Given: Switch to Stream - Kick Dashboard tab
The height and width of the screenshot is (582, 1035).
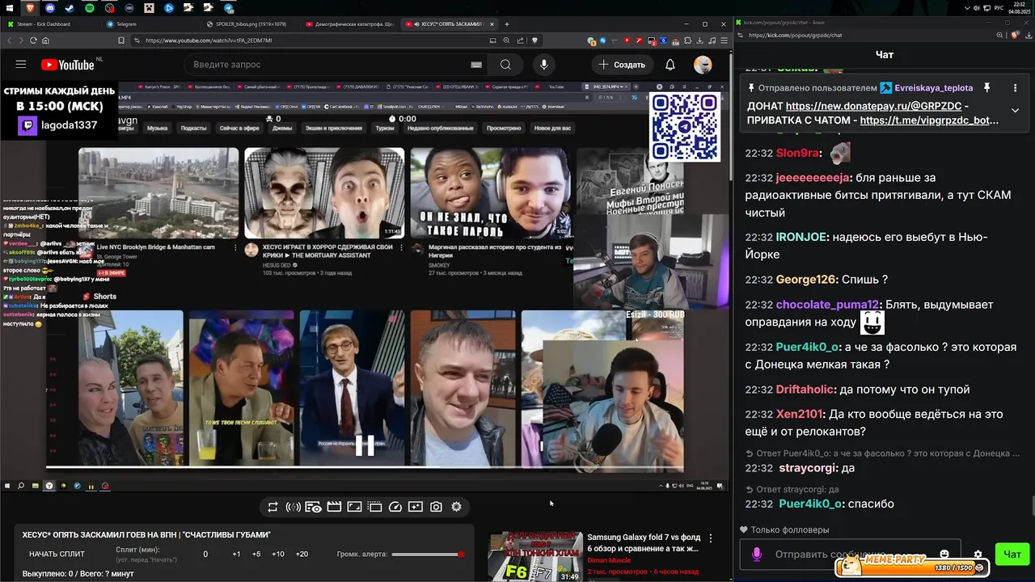Looking at the screenshot, I should pos(49,24).
